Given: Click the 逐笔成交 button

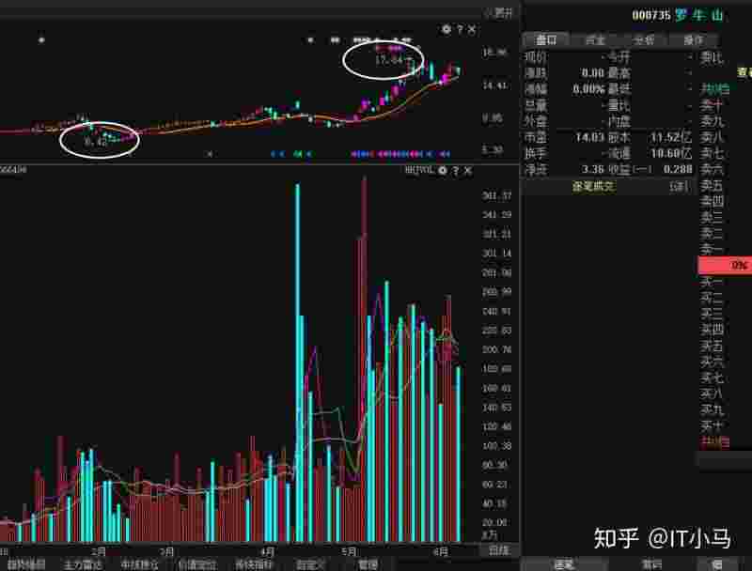Looking at the screenshot, I should [592, 185].
